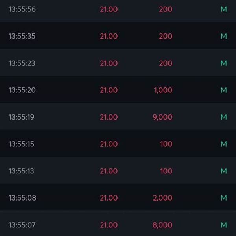Click the M marker on the 13:55:20 row
Screen dimensions: 236x236
click(x=224, y=90)
